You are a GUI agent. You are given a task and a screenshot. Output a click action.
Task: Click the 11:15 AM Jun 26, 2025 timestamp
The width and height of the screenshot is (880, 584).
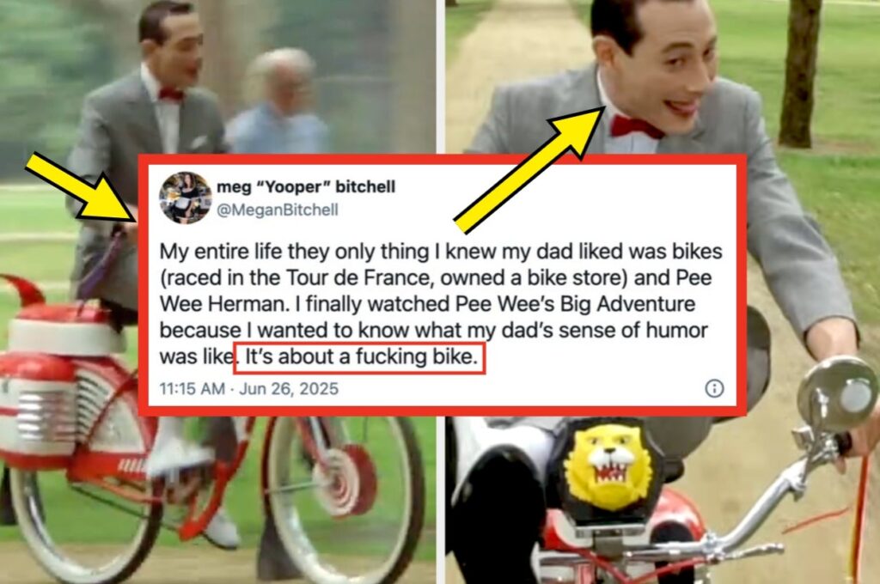tap(248, 389)
